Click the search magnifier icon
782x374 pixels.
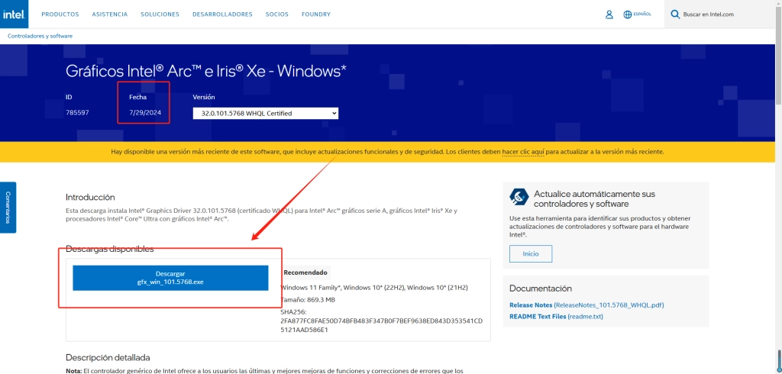(x=675, y=15)
